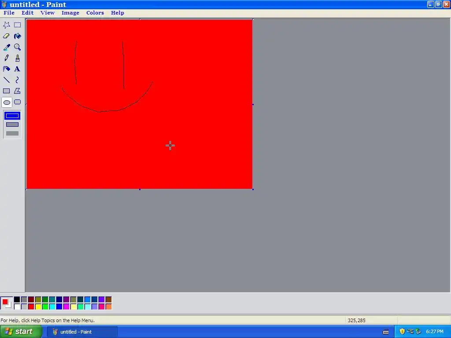
Task: Click the 'For Help, click Help Topics' status text
Action: click(48, 320)
